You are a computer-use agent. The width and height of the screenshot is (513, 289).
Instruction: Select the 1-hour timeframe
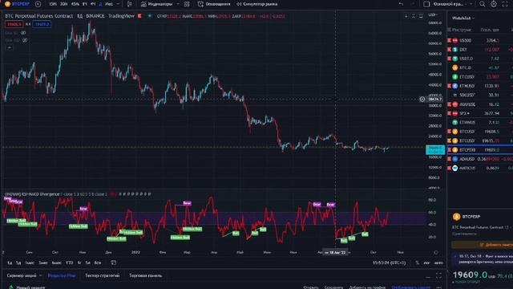tap(85, 4)
